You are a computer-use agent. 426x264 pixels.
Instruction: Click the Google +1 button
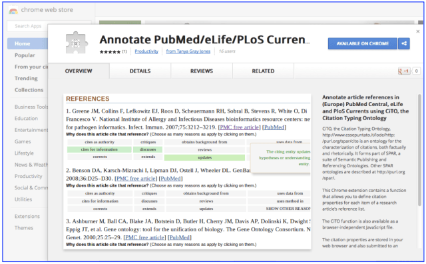pos(404,71)
